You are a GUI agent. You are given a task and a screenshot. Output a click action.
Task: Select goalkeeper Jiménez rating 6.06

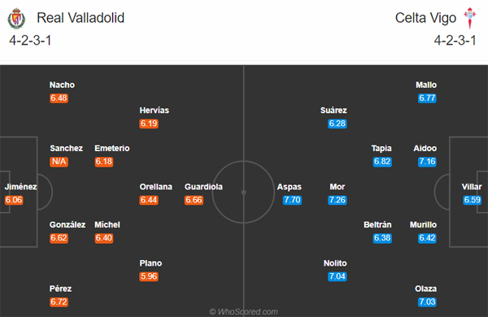point(14,200)
